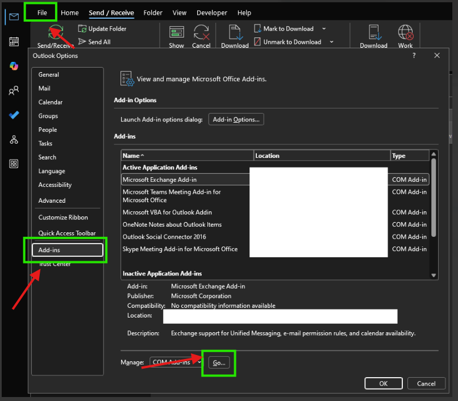Select Calendar in the options list

point(68,102)
